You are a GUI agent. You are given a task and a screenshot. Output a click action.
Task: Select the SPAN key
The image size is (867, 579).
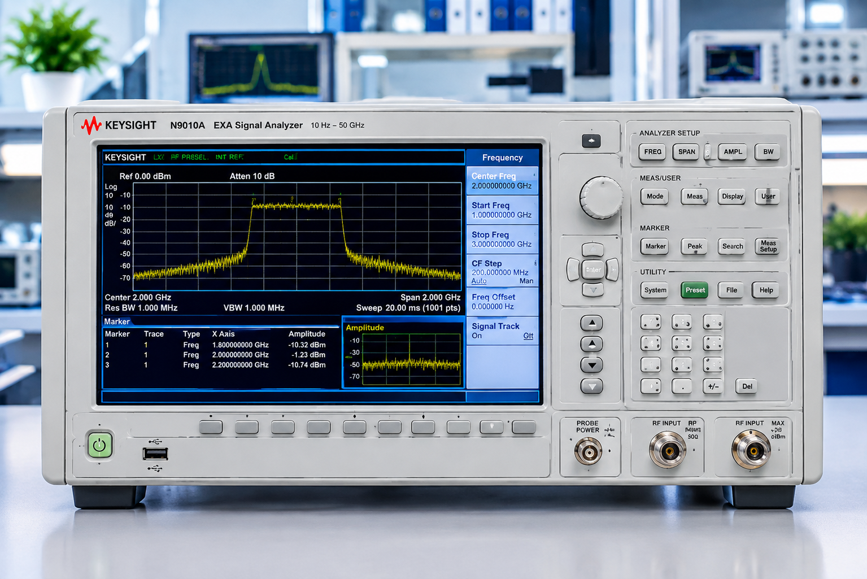[686, 152]
